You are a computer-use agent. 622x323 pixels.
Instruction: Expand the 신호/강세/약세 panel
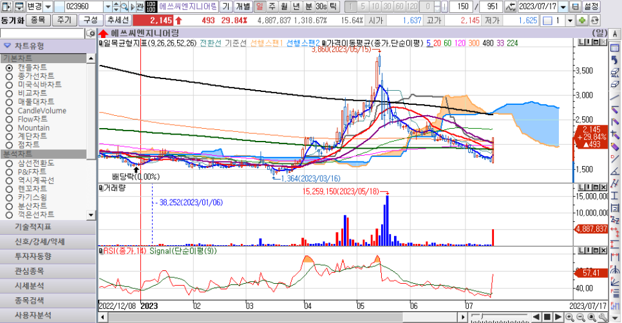click(48, 242)
